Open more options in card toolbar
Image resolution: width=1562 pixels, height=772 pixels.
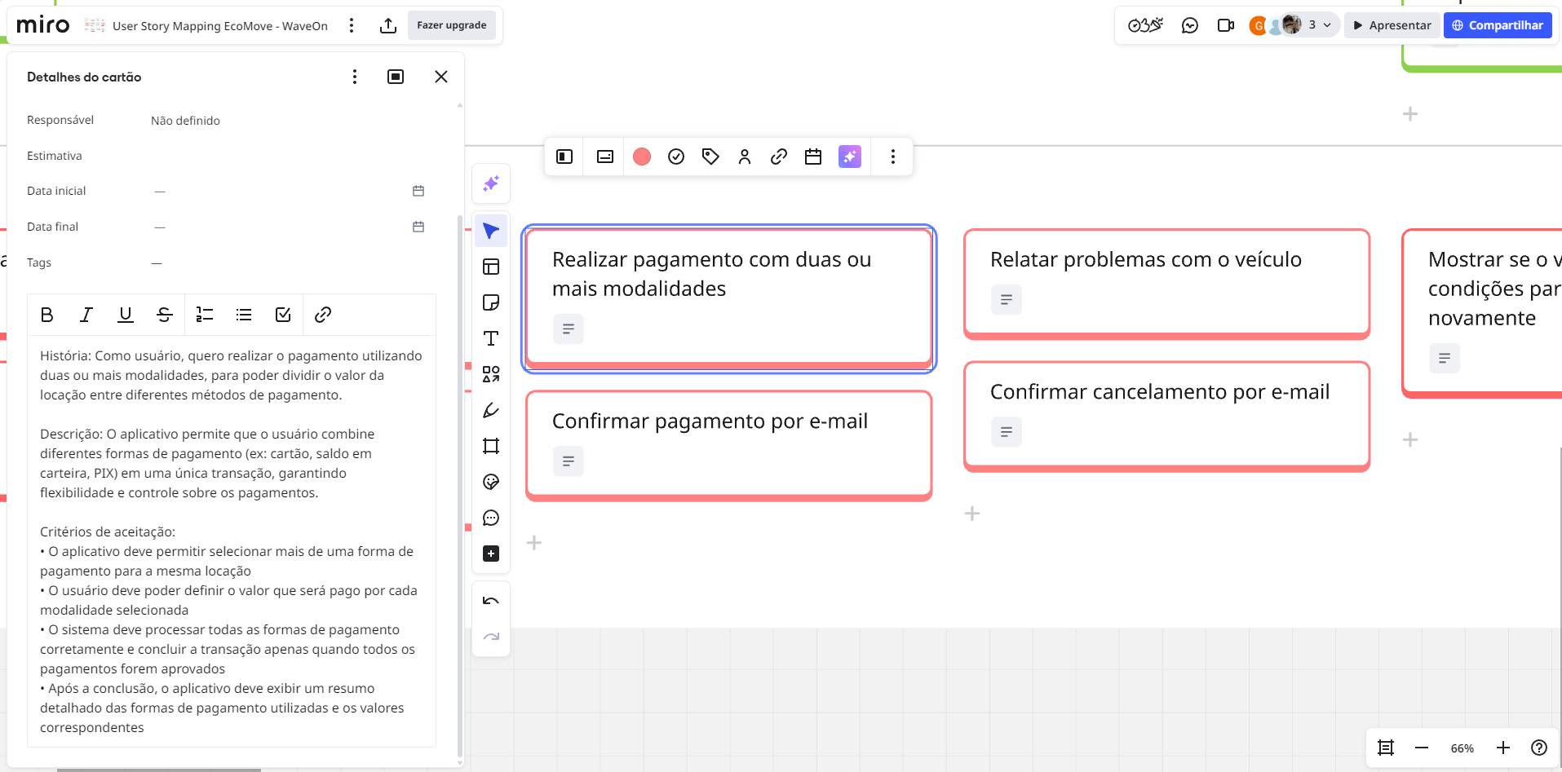[x=893, y=157]
